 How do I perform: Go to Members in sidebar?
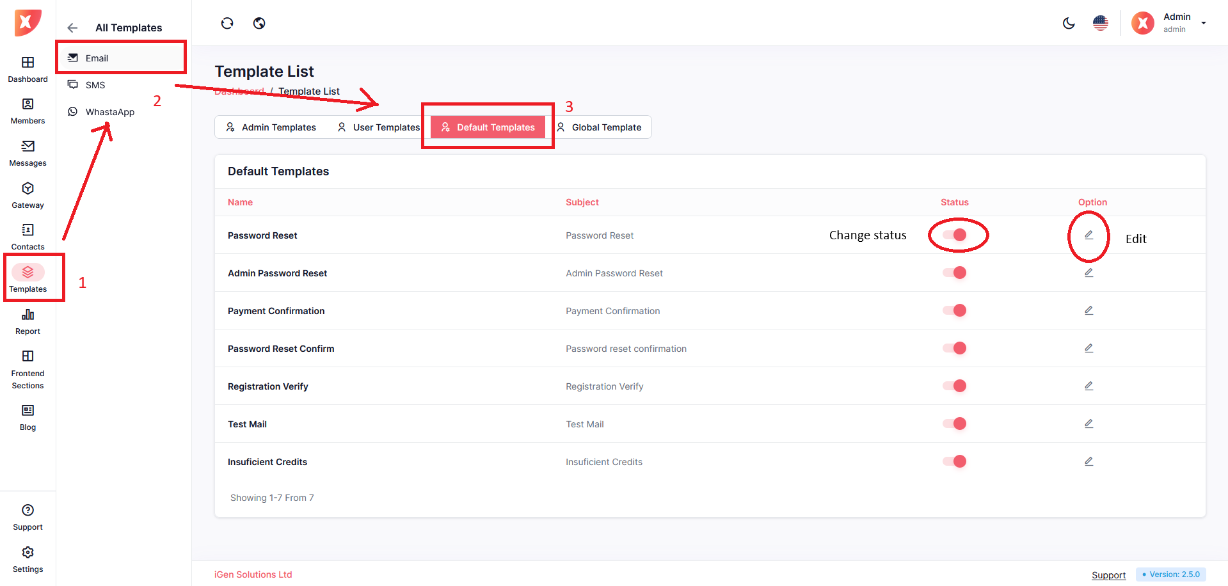click(x=28, y=111)
